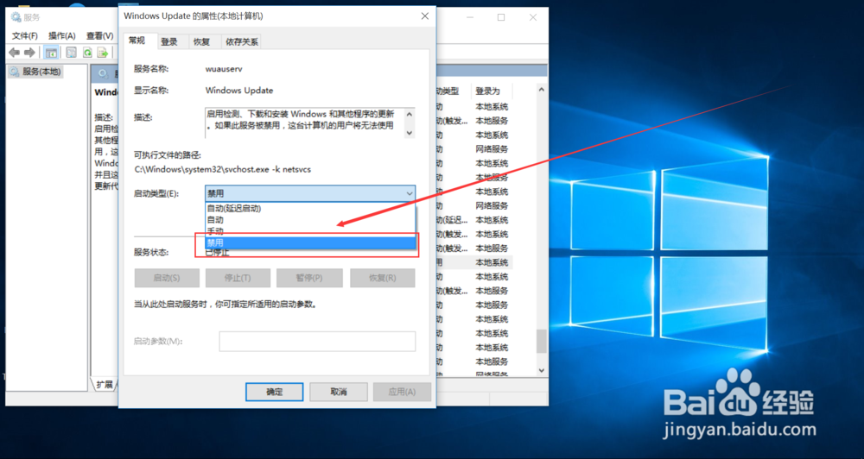Screen dimensions: 864x459
Task: Click inside the 描述 description text box
Action: 304,123
